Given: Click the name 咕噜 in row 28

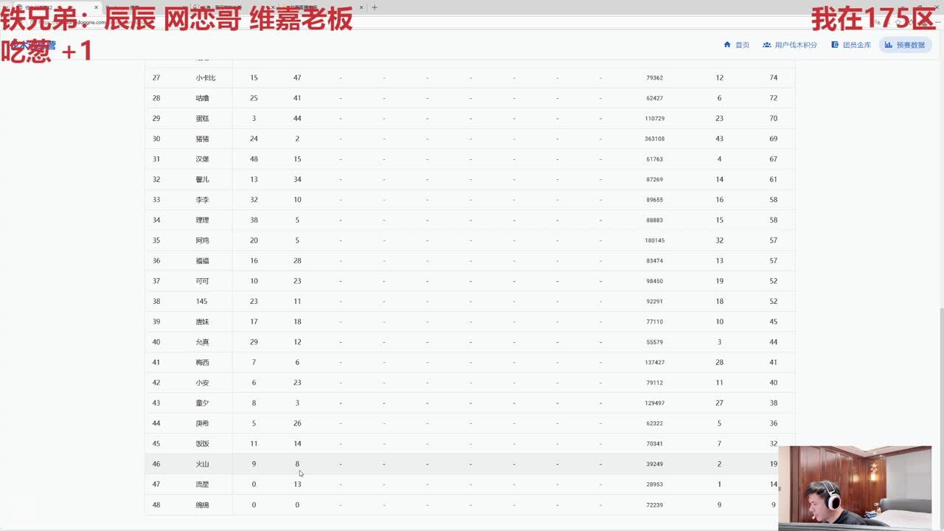Looking at the screenshot, I should pos(202,98).
